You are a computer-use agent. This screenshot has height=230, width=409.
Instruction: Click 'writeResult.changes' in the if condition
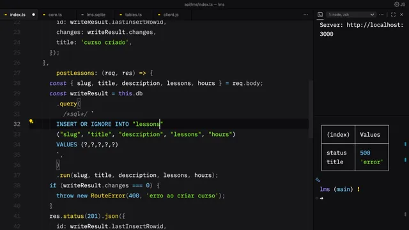tap(96, 185)
